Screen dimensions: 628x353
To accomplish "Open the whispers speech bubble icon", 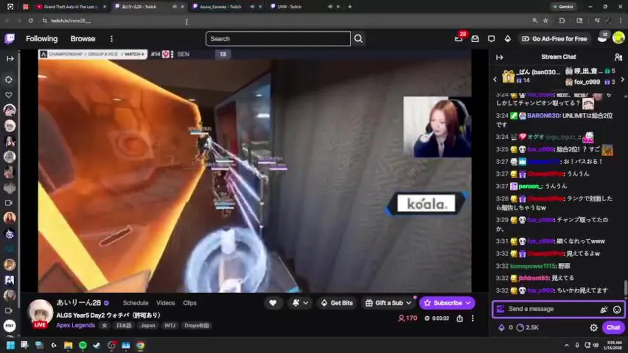I will [x=491, y=39].
